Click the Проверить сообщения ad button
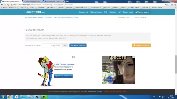The height and width of the screenshot is (99, 177). (x=63, y=76)
